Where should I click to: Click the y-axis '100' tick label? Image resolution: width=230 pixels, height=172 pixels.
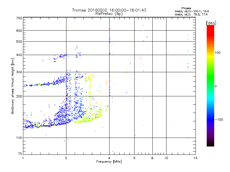tap(19, 138)
